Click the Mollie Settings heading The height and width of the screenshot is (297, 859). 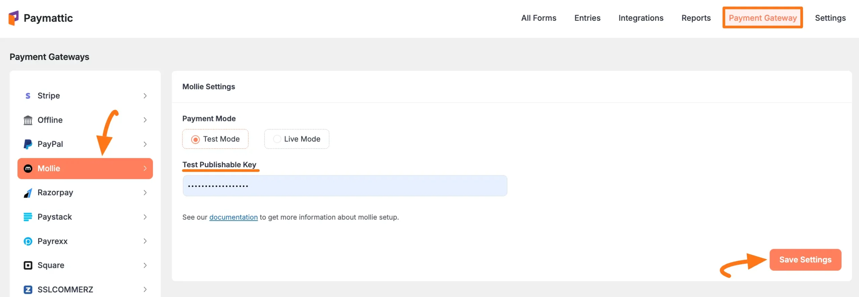(x=209, y=86)
